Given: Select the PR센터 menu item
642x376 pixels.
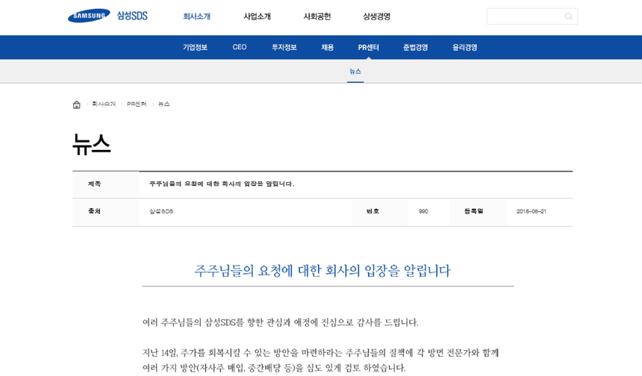Looking at the screenshot, I should [x=368, y=48].
